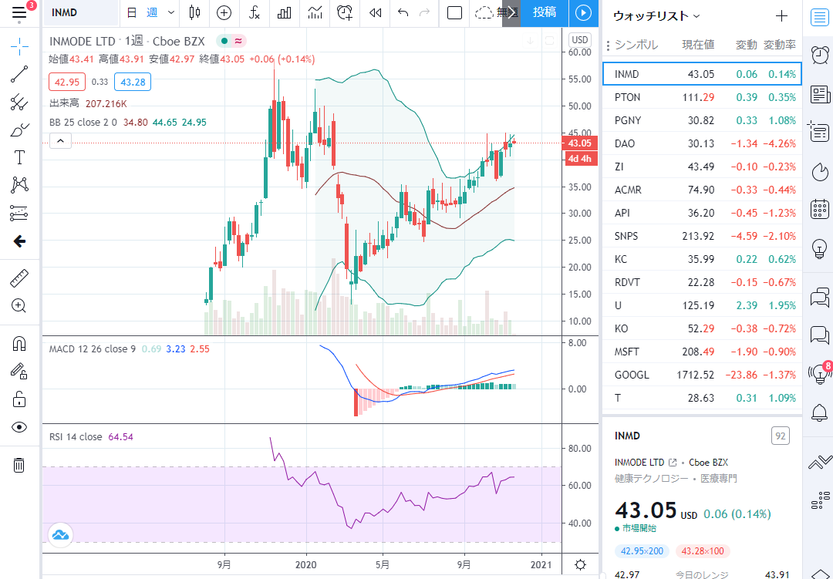Toggle hide all drawings eye icon

coord(19,427)
